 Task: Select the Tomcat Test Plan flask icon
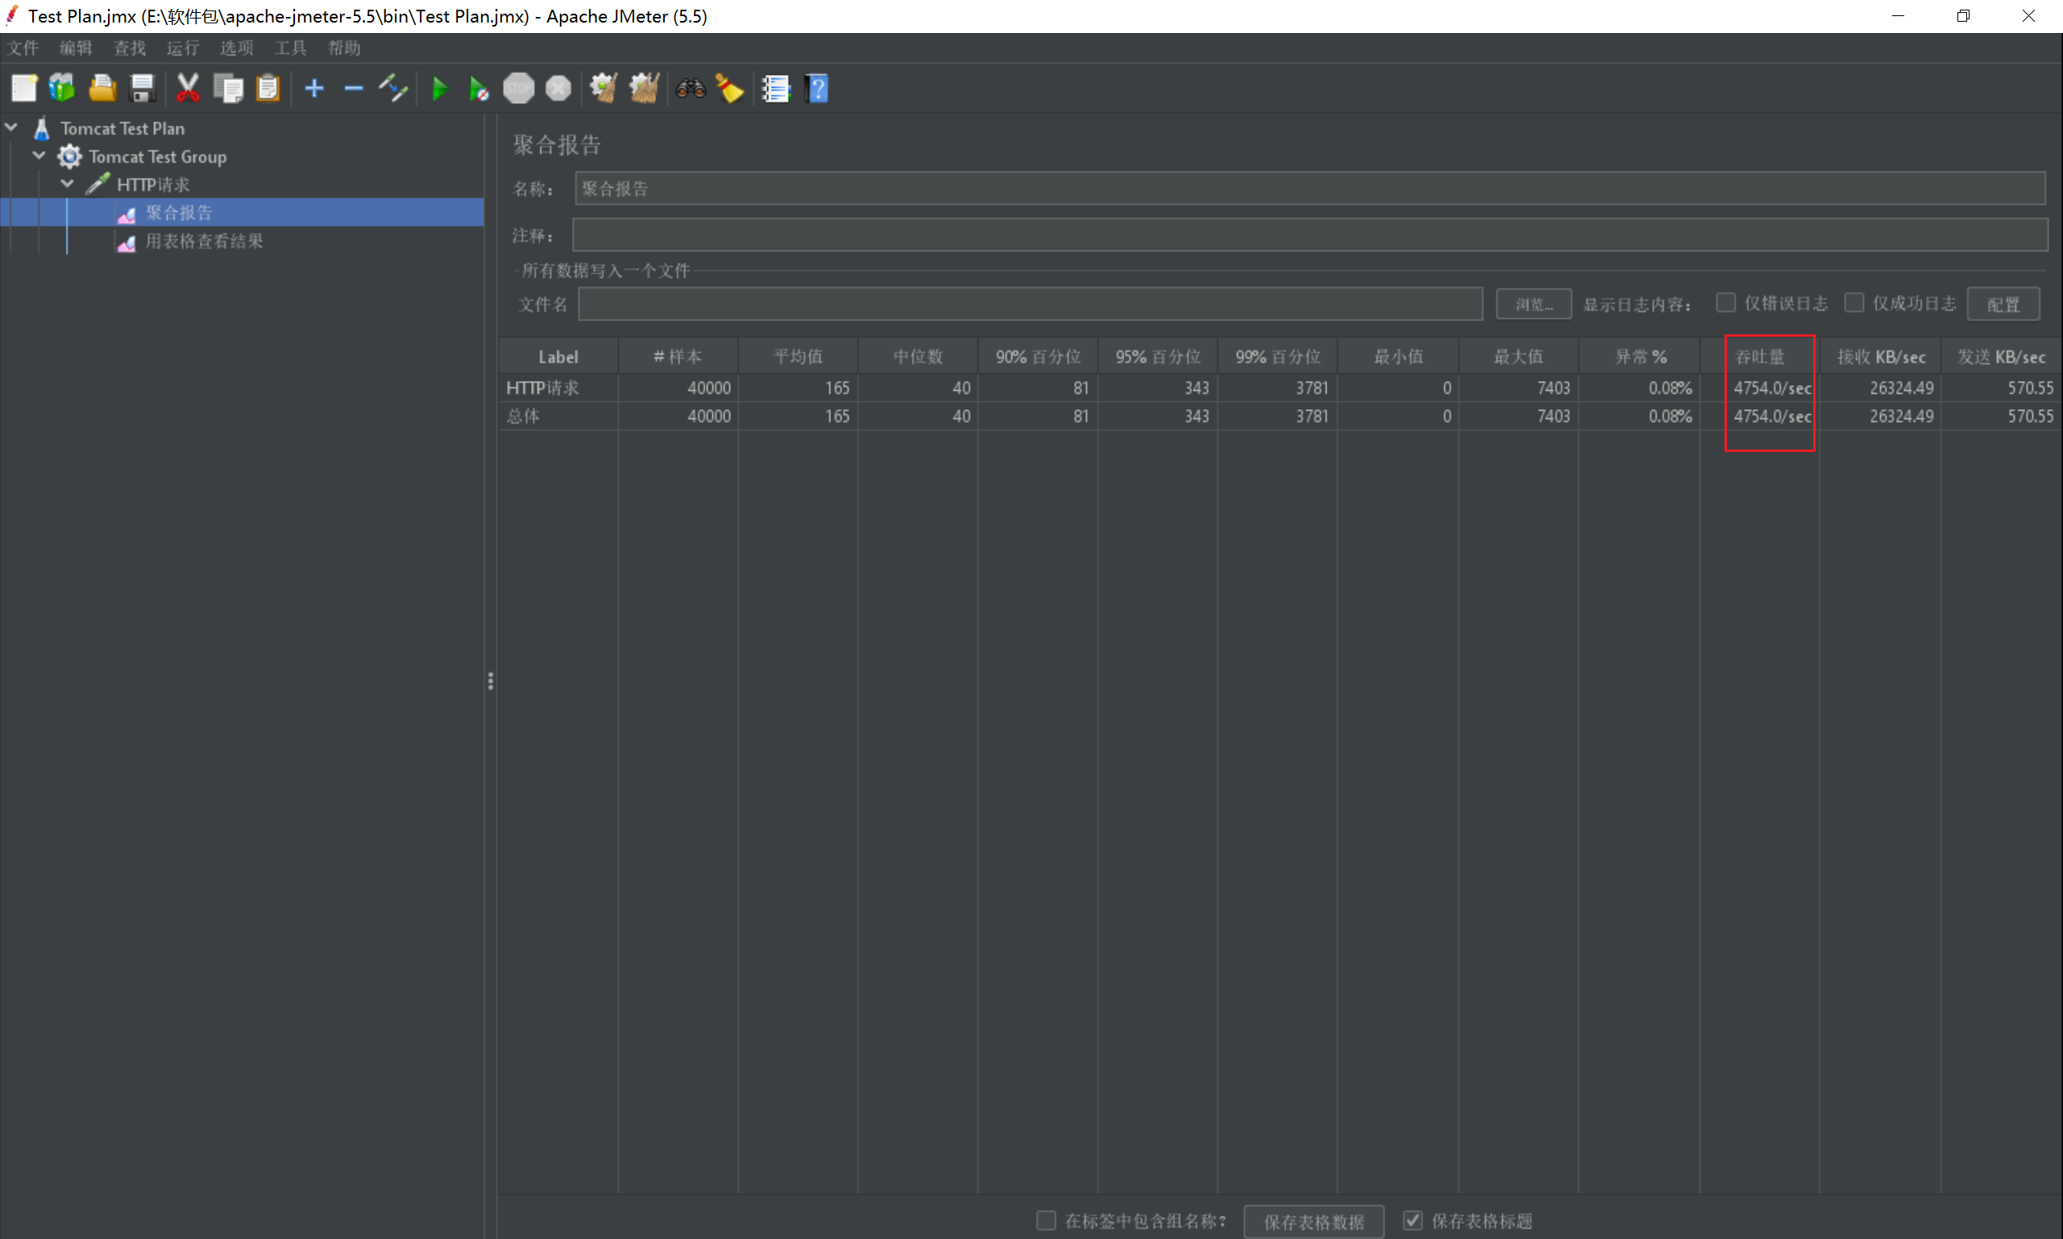[42, 129]
